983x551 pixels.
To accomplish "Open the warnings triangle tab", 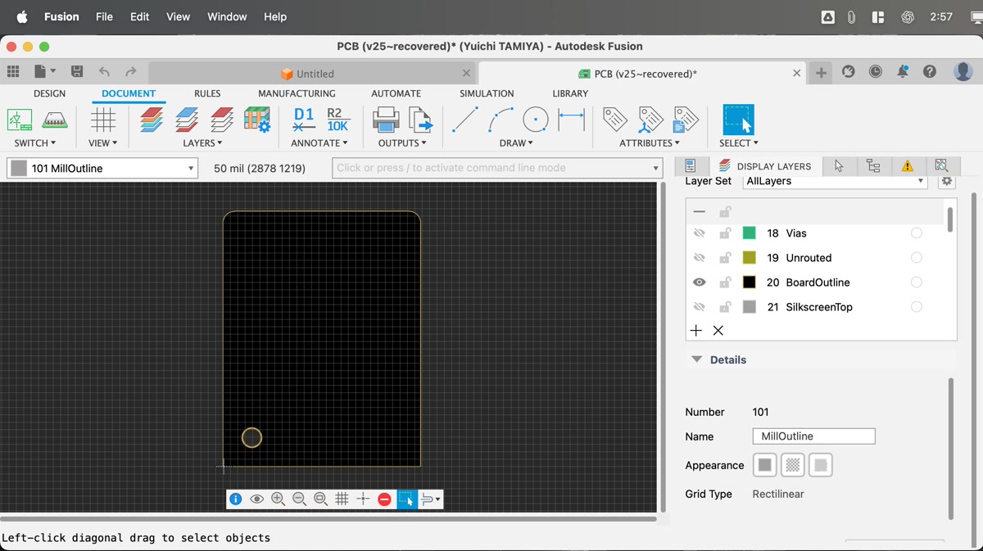I will (x=907, y=165).
